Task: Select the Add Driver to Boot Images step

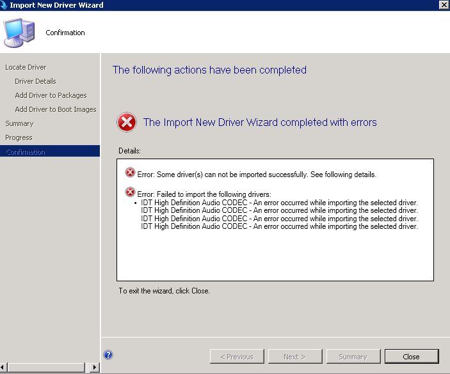Action: click(x=56, y=109)
